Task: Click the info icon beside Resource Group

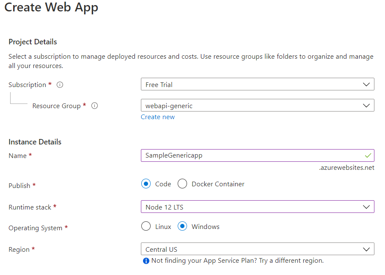Action: point(95,106)
